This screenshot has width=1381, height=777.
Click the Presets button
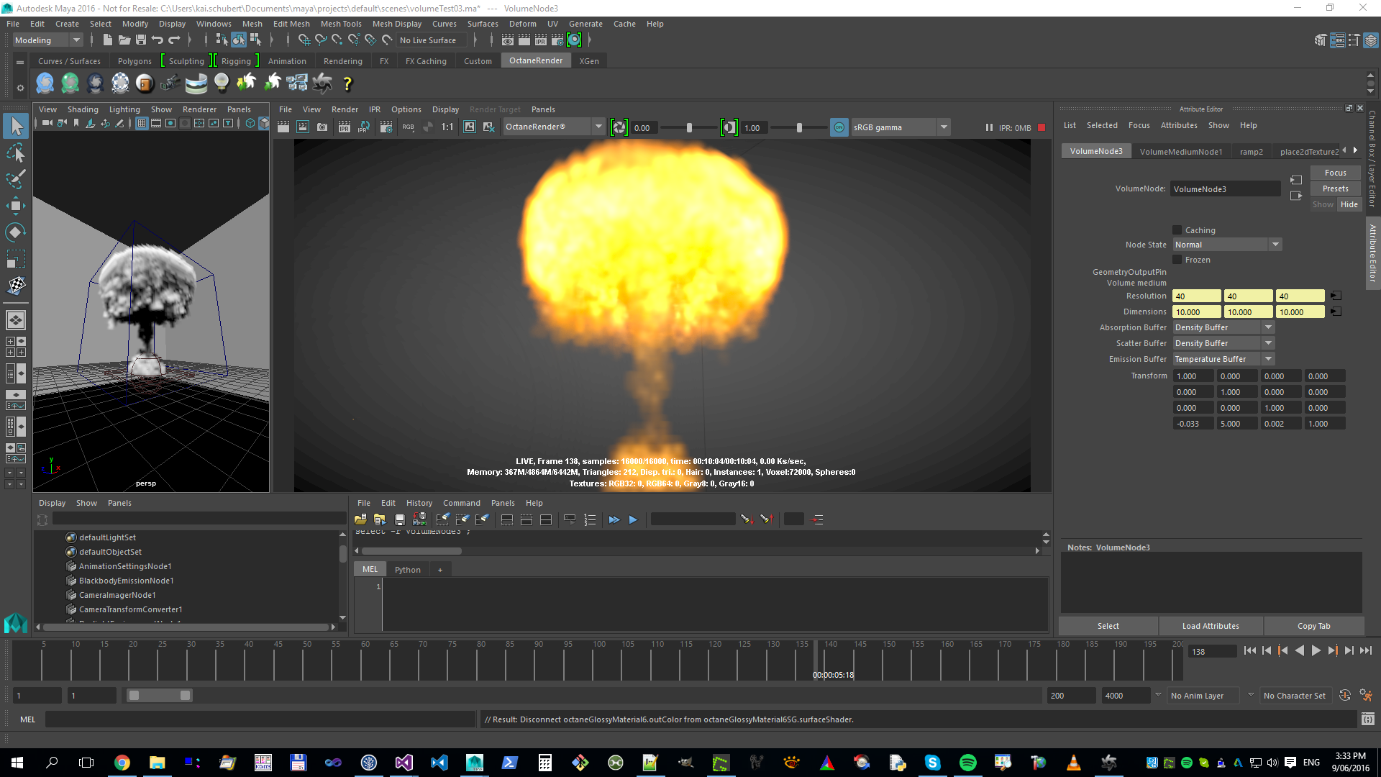(1335, 188)
